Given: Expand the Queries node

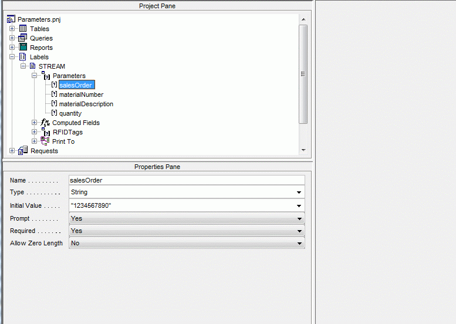Looking at the screenshot, I should click(12, 38).
